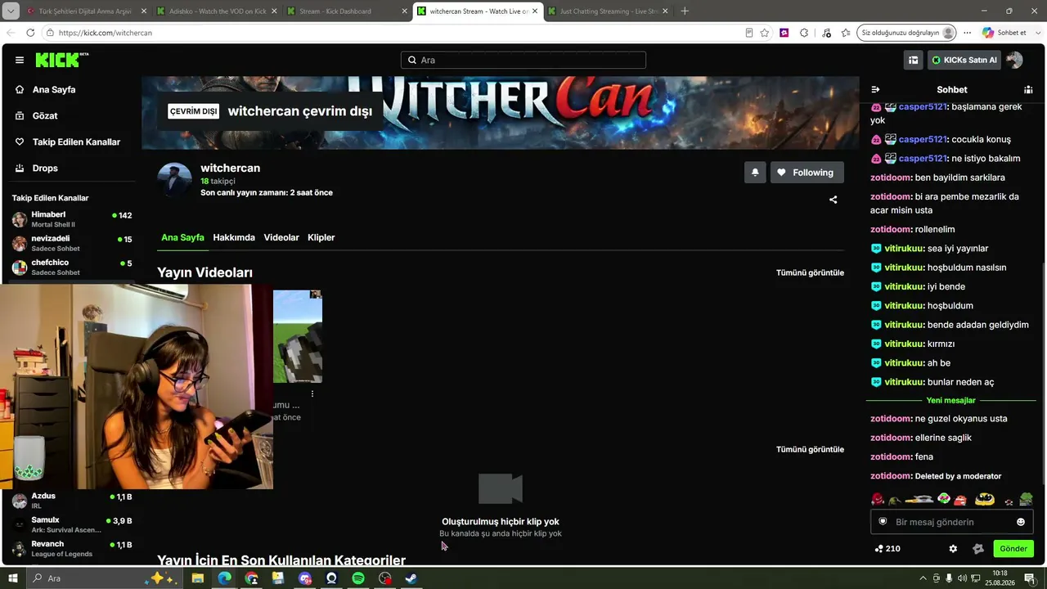The image size is (1047, 589).
Task: Open the Azdus channel in sidebar
Action: coord(71,501)
